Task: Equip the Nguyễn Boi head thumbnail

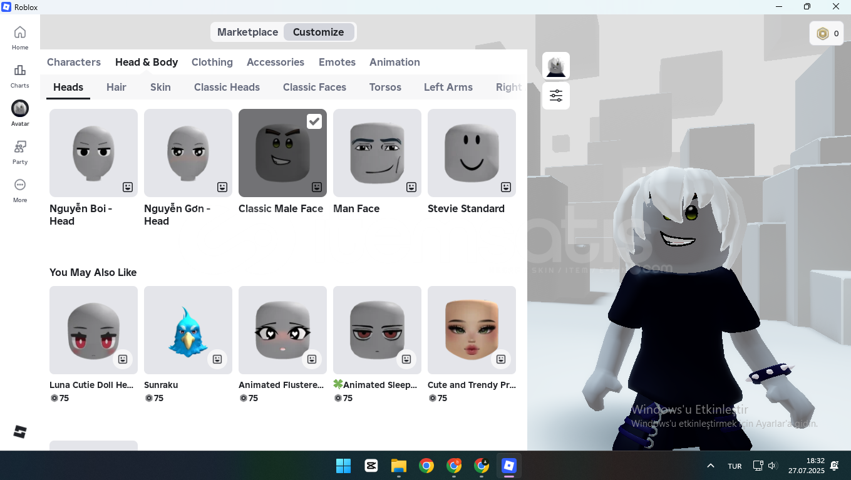Action: click(93, 153)
